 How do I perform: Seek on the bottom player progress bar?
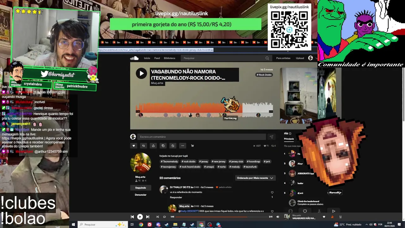coord(222,217)
